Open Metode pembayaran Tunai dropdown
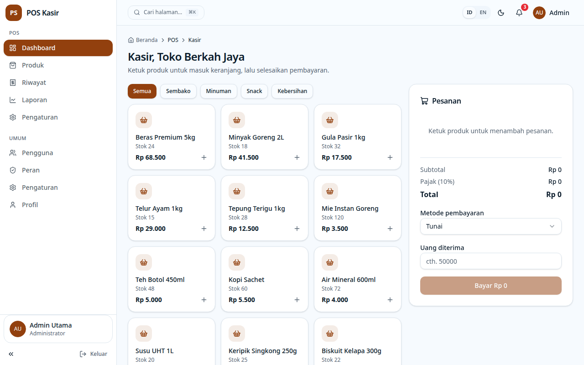This screenshot has height=365, width=584. [491, 226]
